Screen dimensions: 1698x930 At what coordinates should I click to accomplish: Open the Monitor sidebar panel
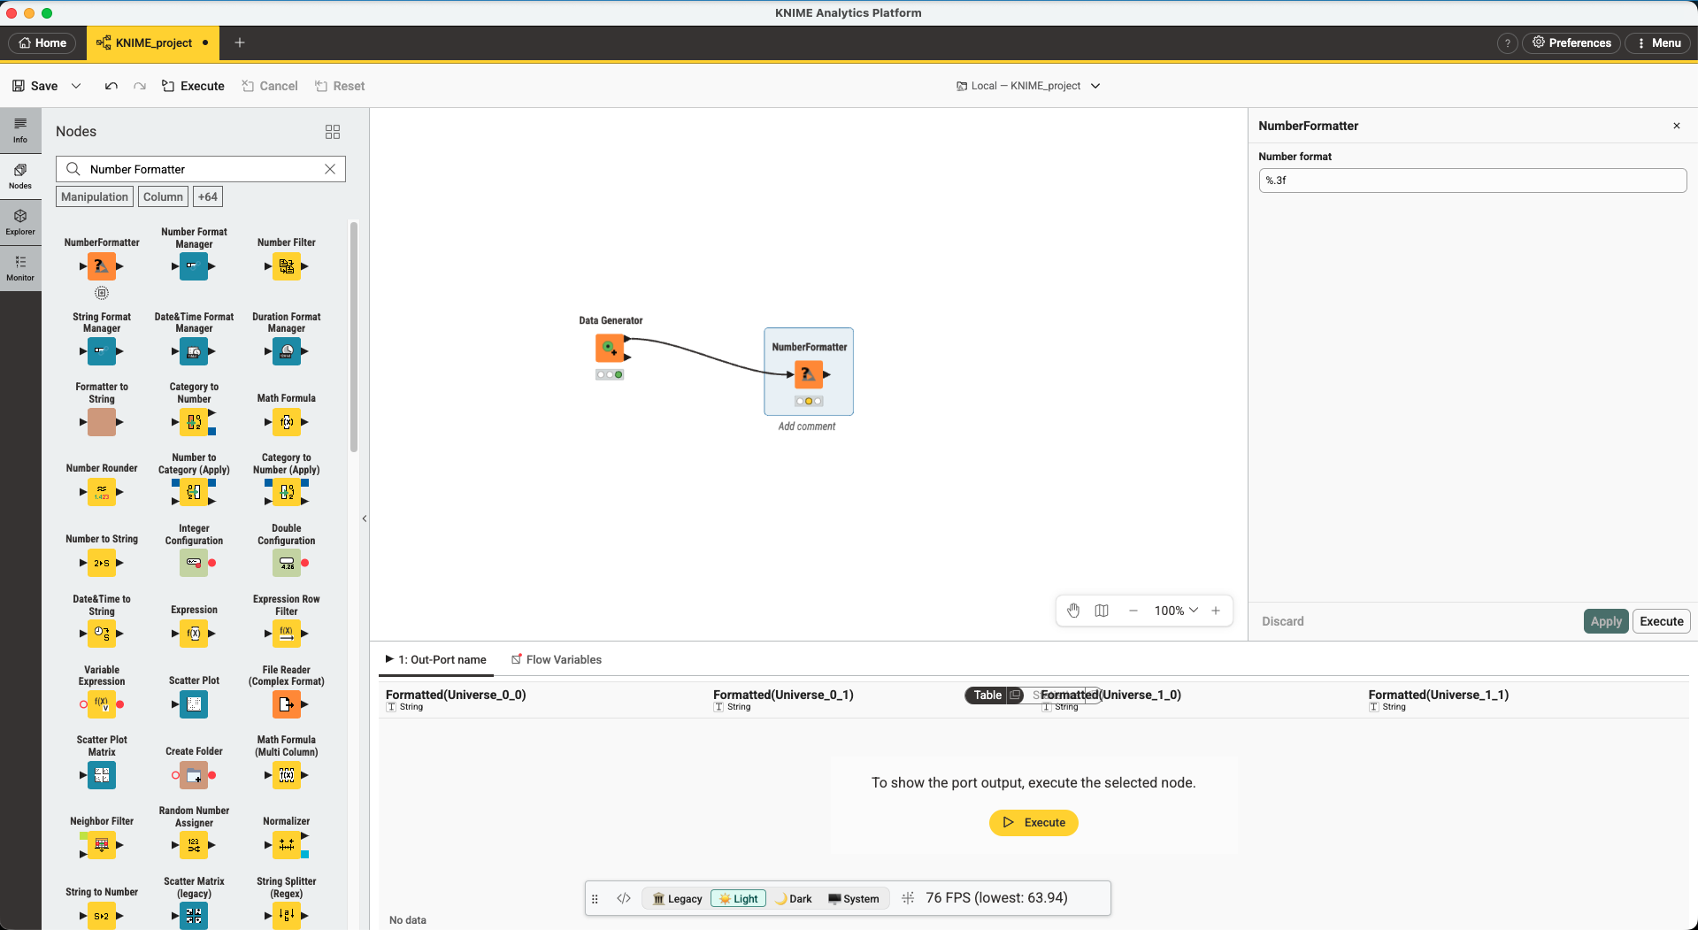(x=20, y=267)
